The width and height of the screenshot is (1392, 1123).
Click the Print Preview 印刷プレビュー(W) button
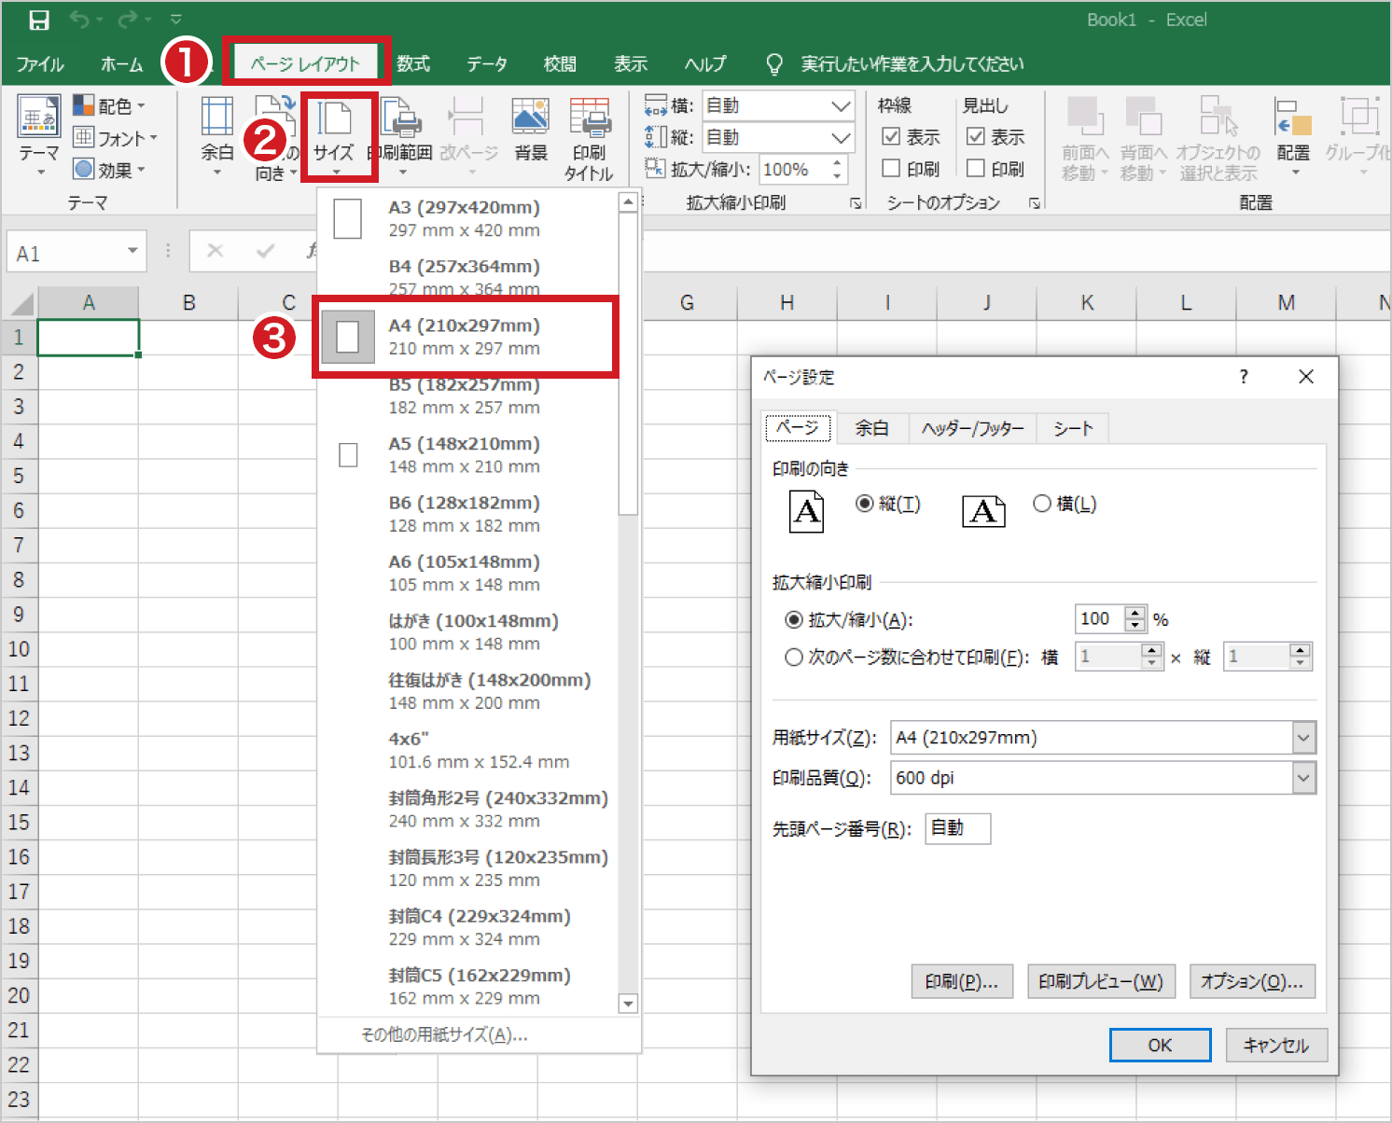pyautogui.click(x=1100, y=981)
